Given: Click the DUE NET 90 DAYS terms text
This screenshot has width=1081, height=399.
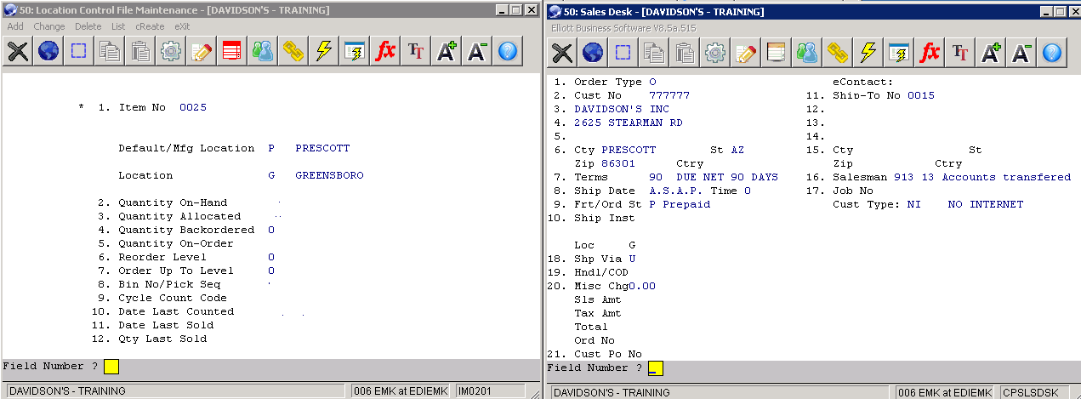Looking at the screenshot, I should (x=727, y=177).
